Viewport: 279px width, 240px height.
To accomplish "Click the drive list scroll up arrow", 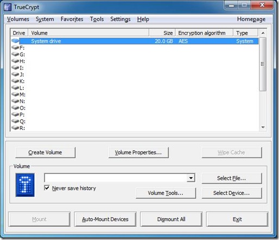I will click(263, 33).
